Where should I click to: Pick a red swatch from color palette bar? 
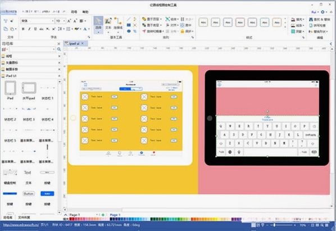(x=71, y=219)
